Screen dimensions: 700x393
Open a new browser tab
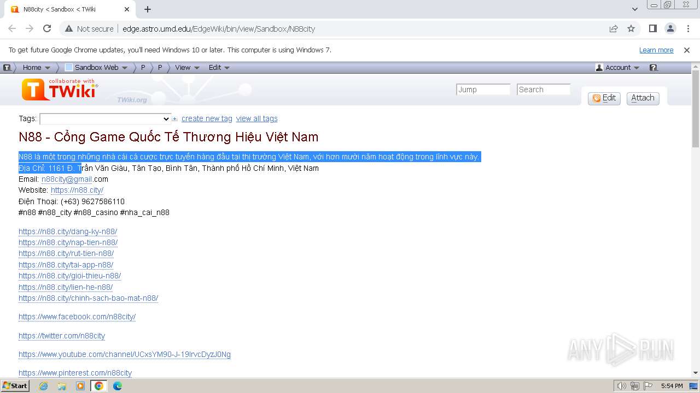[148, 9]
